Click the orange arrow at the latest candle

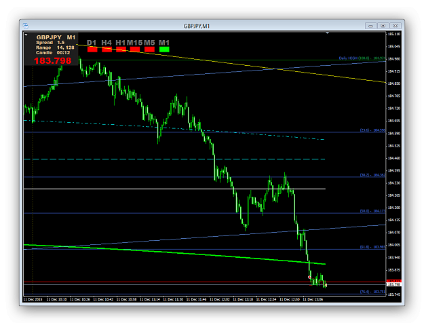point(326,285)
